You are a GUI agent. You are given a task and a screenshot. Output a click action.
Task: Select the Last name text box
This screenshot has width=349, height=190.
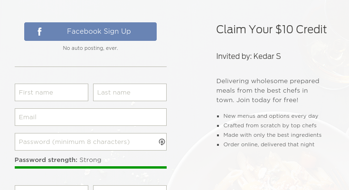coord(130,93)
